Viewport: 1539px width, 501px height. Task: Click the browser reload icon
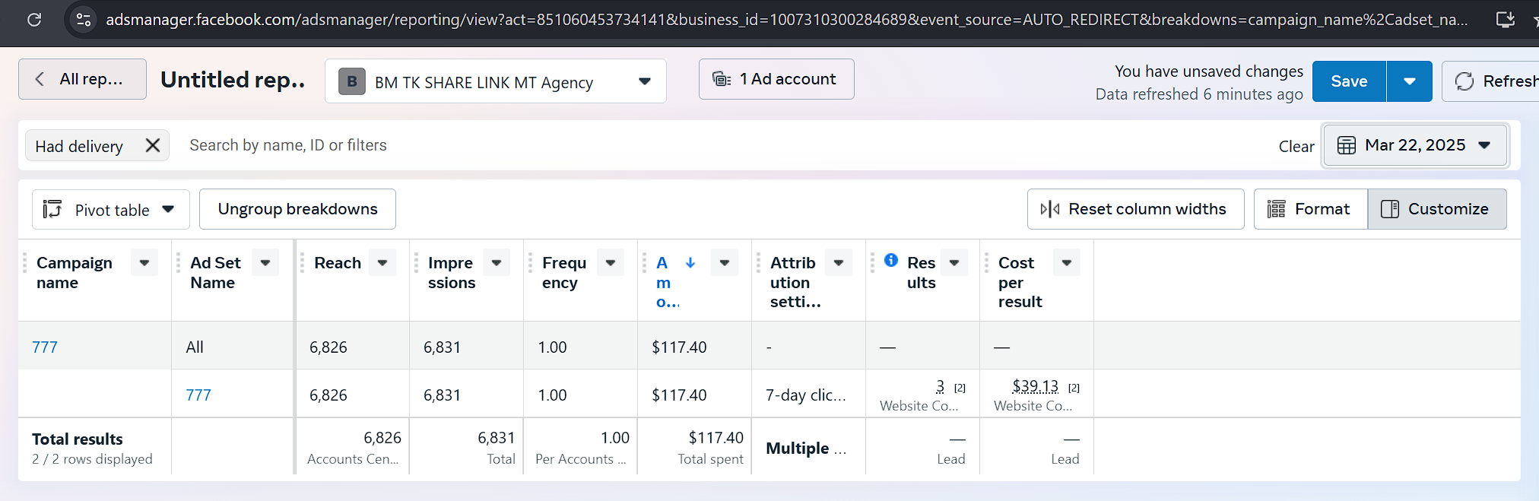(34, 20)
